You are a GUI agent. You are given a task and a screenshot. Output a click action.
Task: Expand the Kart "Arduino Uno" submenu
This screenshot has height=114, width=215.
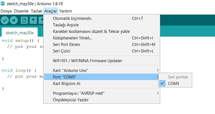(102, 71)
